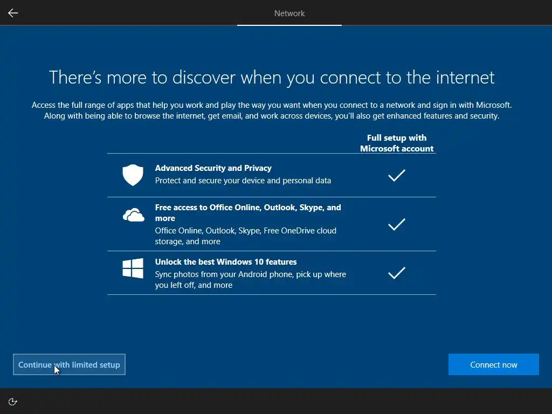The height and width of the screenshot is (414, 552).
Task: Click the Windows logo icon
Action: 133,268
